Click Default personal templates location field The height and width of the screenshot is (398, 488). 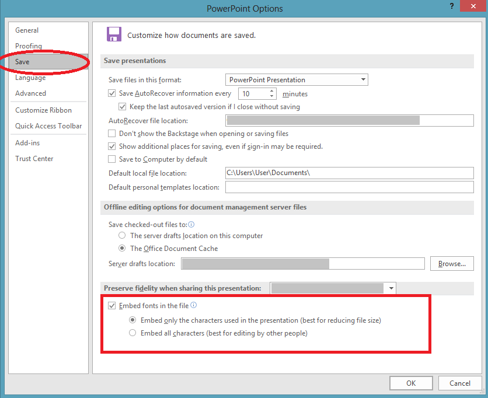click(349, 187)
